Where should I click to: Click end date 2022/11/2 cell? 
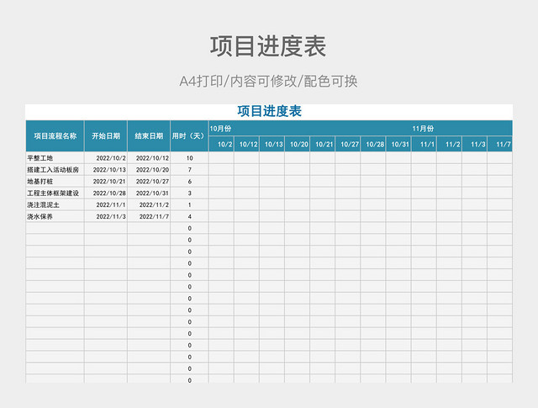pos(149,204)
